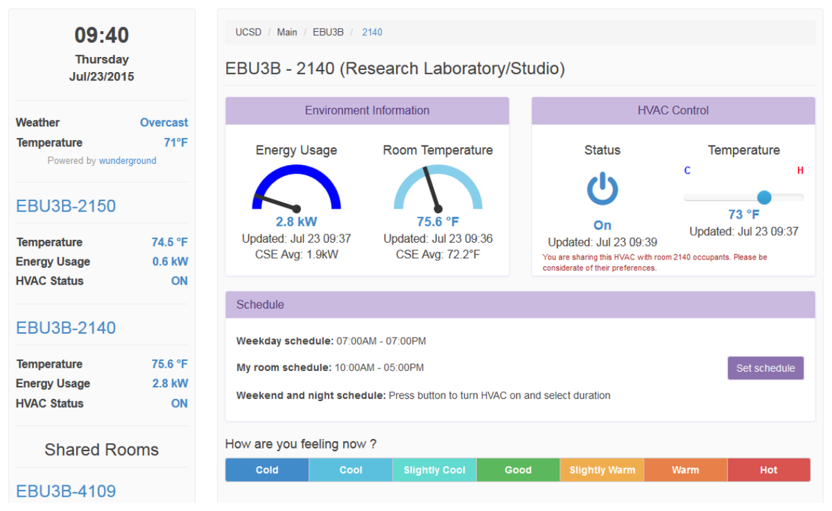Click the 0.6 kW energy usage value
The width and height of the screenshot is (832, 511).
pos(170,262)
